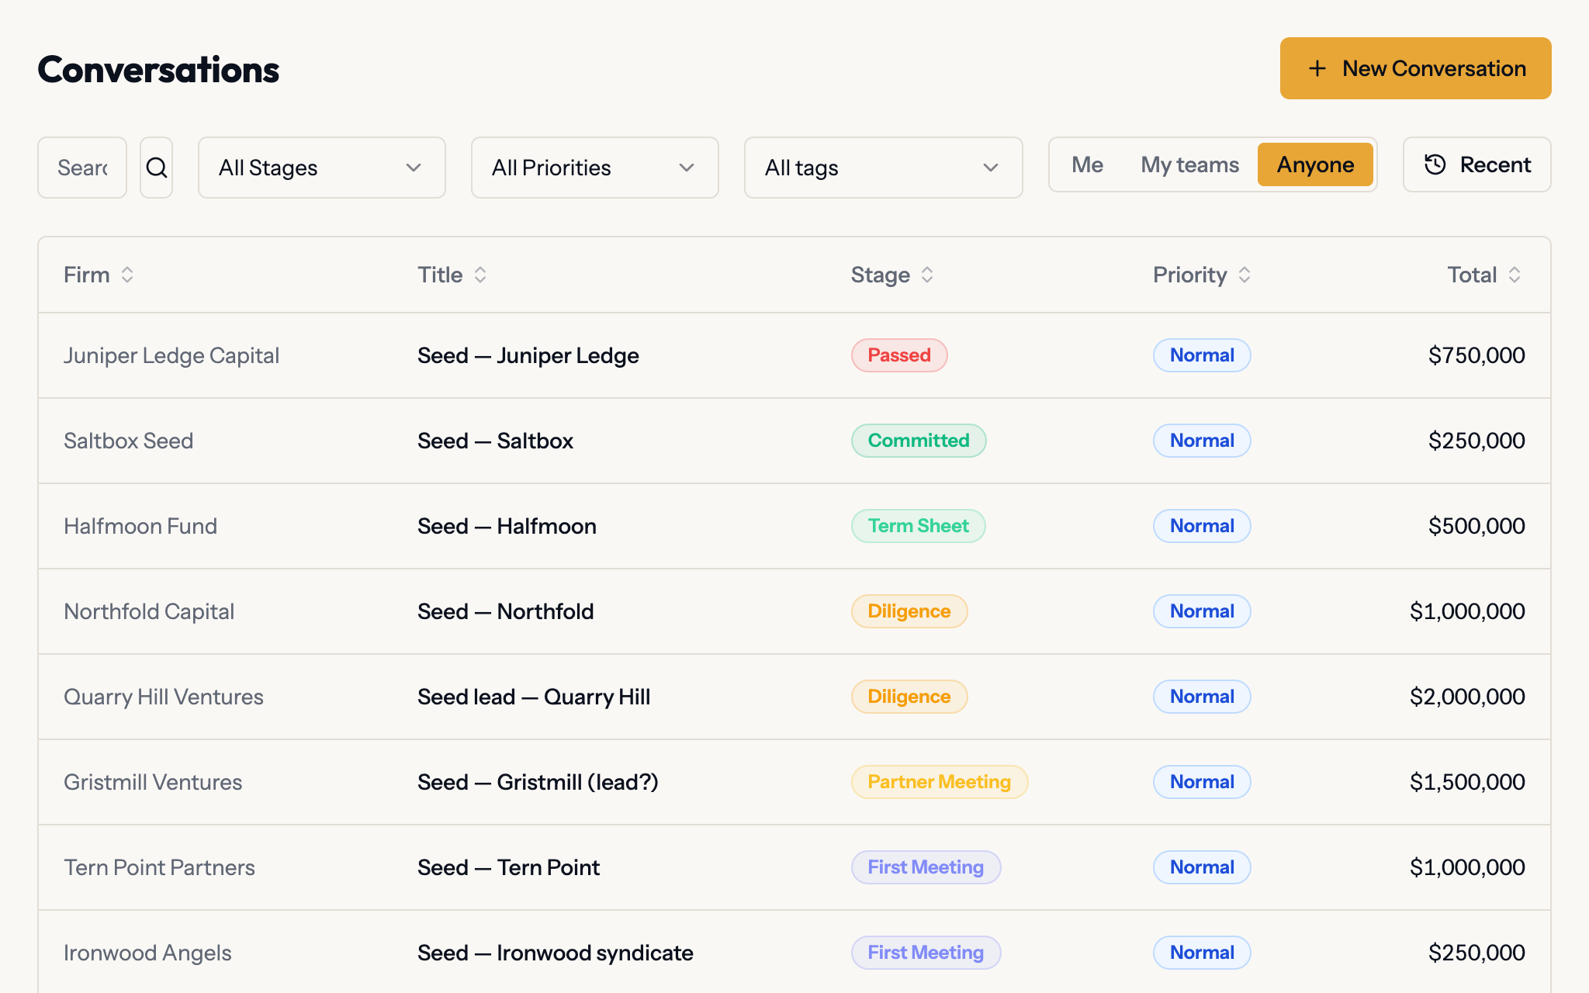Sort by Total column arrows
The width and height of the screenshot is (1589, 993).
coord(1515,275)
